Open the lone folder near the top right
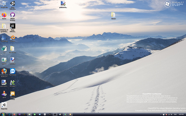Image resolution: width=186 pixels, height=116 pixels. pyautogui.click(x=113, y=16)
